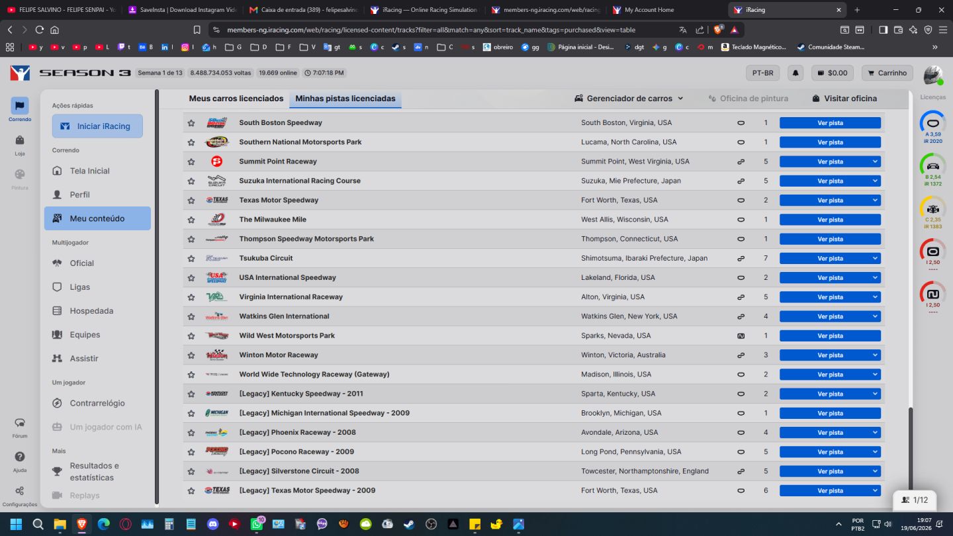The width and height of the screenshot is (953, 536).
Task: Click the Suzuka track logo thumbnail
Action: point(216,181)
